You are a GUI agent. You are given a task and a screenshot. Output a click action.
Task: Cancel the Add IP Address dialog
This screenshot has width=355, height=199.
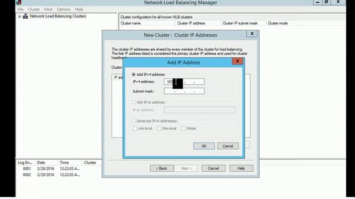228,146
